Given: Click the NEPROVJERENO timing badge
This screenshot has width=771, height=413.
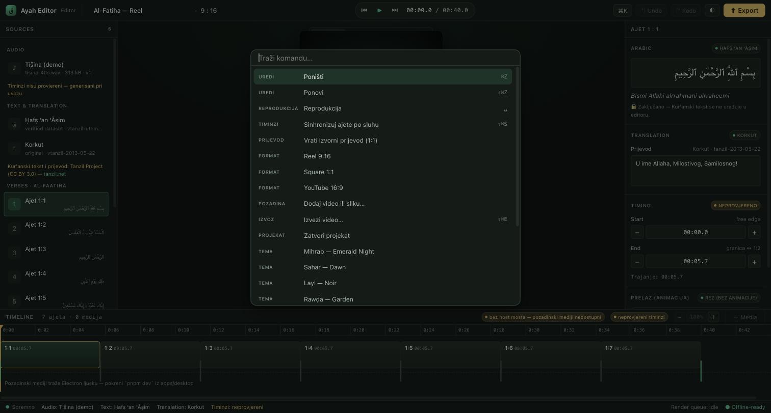Looking at the screenshot, I should tap(735, 206).
